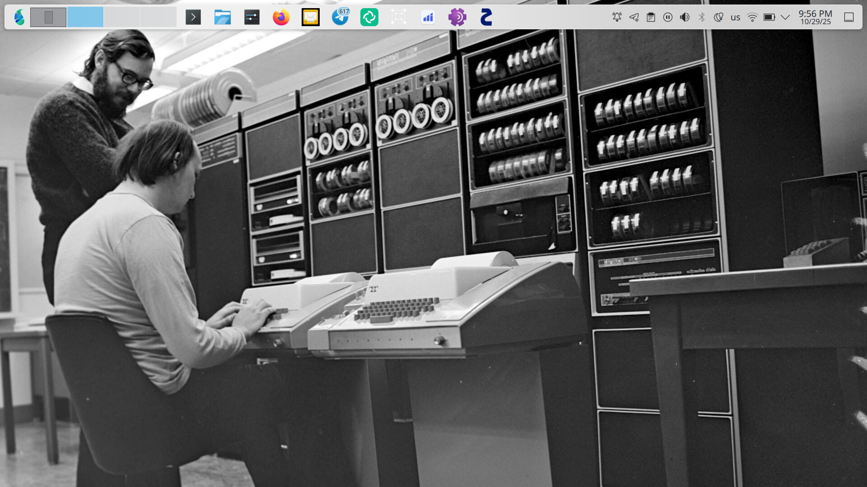Open the yellow mail client icon
Image resolution: width=867 pixels, height=487 pixels.
point(310,17)
